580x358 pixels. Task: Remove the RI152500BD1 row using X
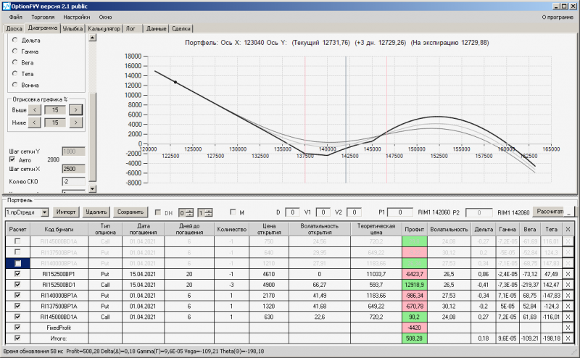tap(568, 285)
